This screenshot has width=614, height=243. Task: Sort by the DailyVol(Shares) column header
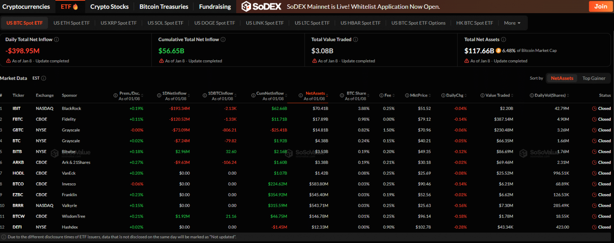click(x=550, y=95)
